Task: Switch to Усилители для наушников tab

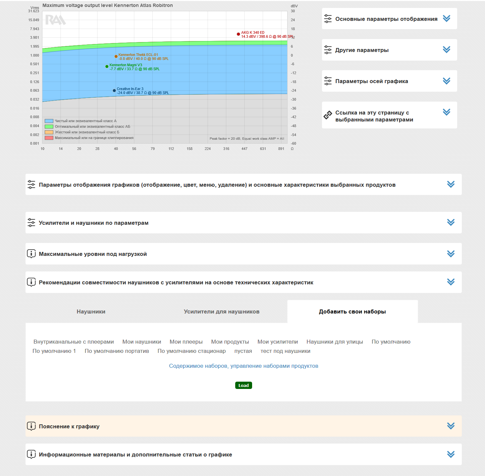Action: 222,311
